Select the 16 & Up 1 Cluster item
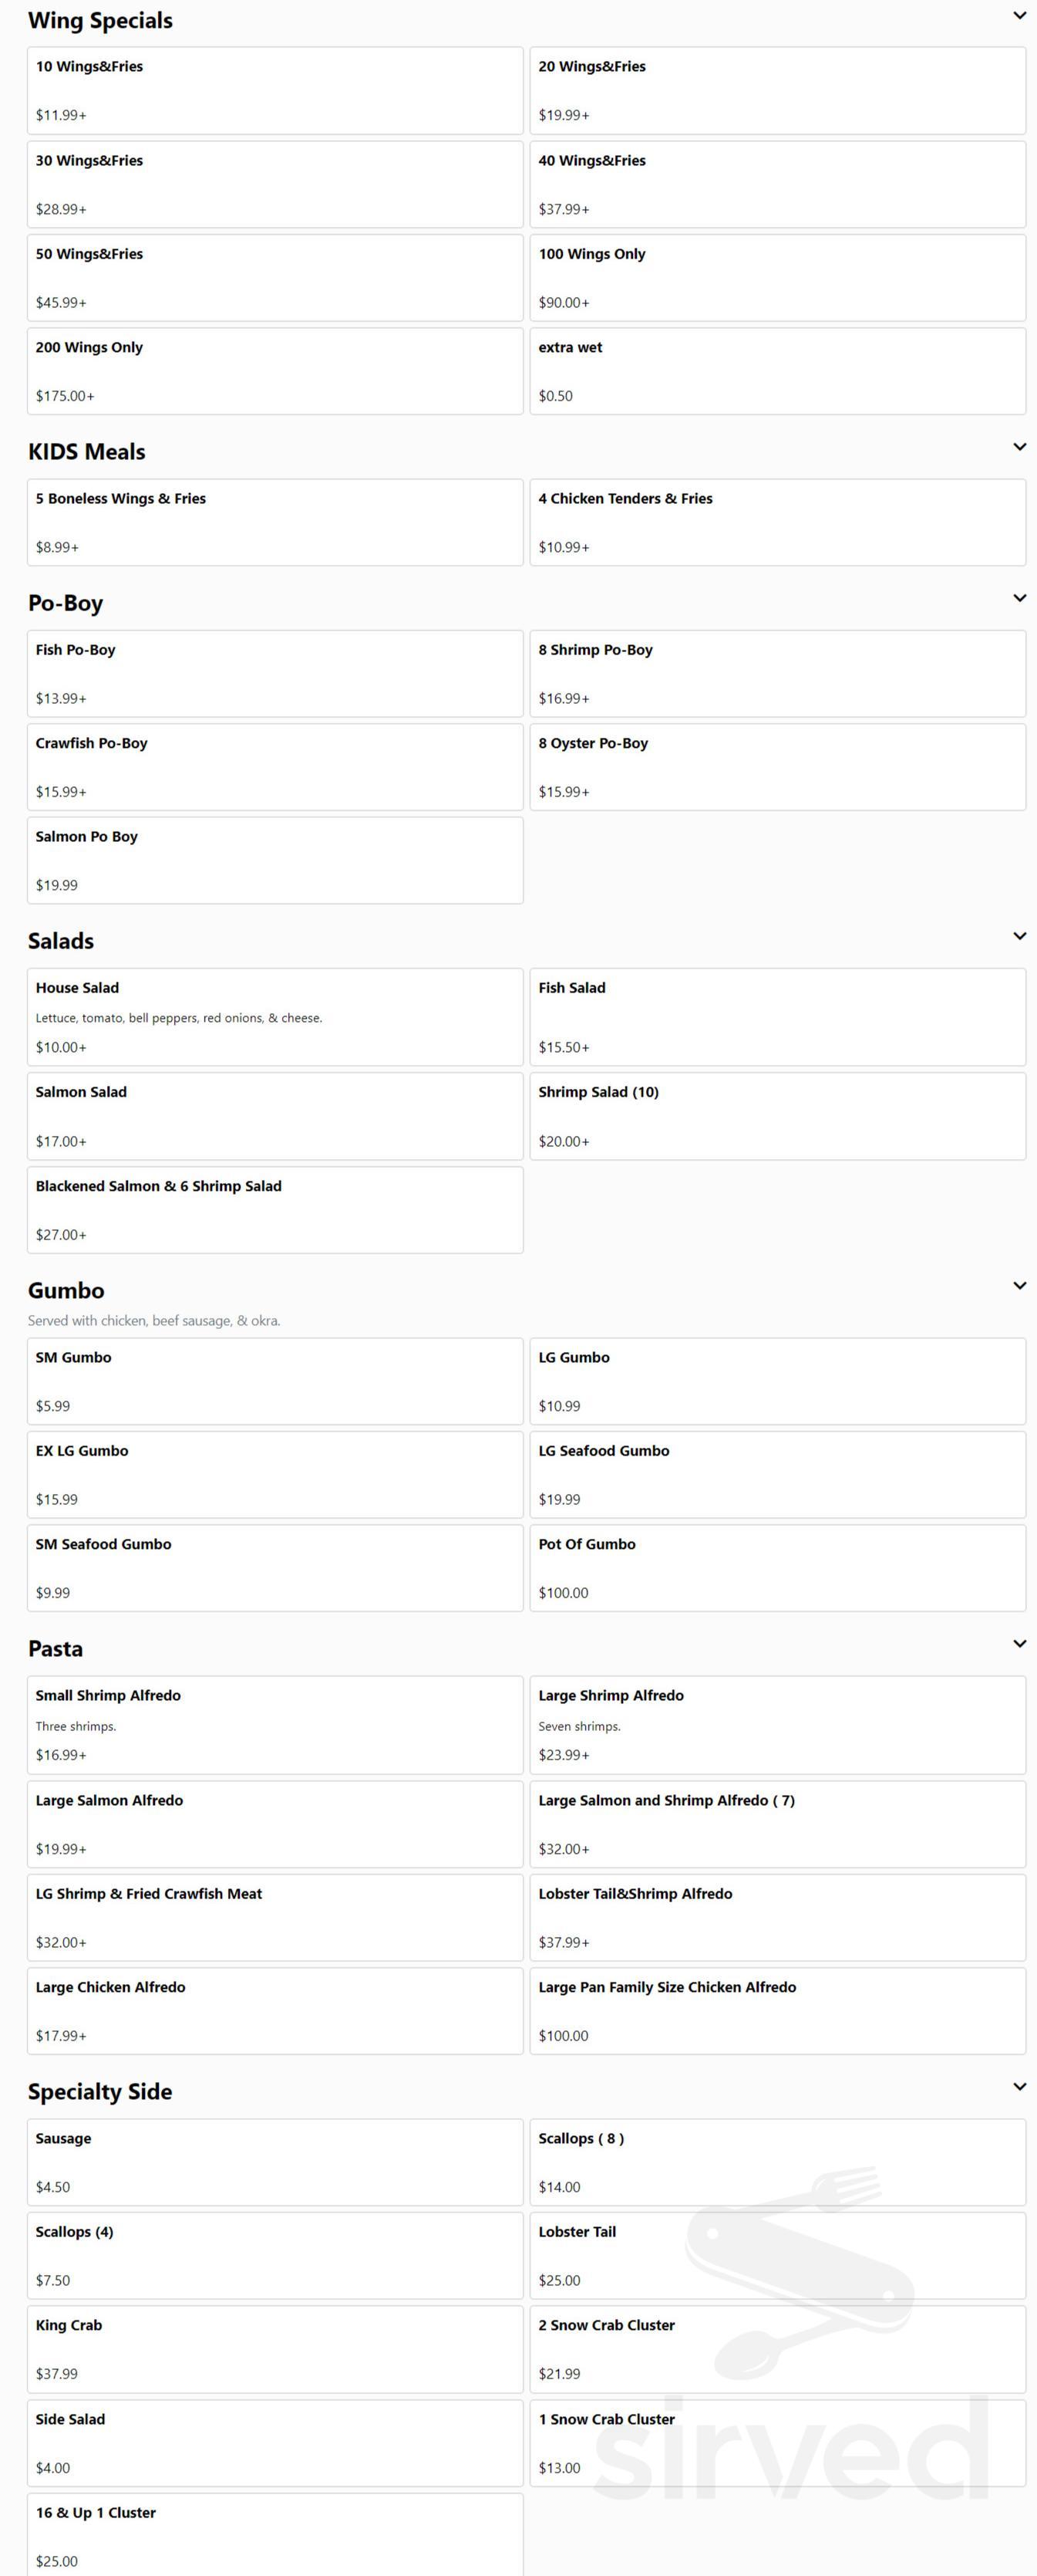Viewport: 1037px width, 2576px height. pyautogui.click(x=274, y=2535)
